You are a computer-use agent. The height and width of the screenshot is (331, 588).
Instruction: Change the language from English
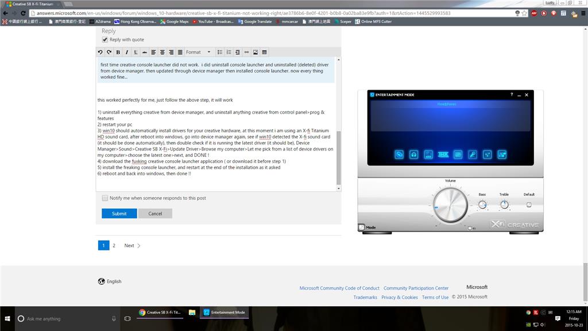110,282
